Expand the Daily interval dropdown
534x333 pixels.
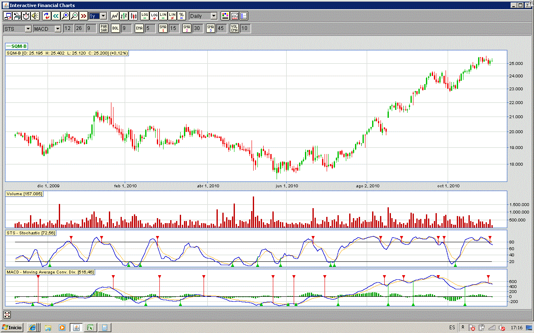tap(214, 16)
